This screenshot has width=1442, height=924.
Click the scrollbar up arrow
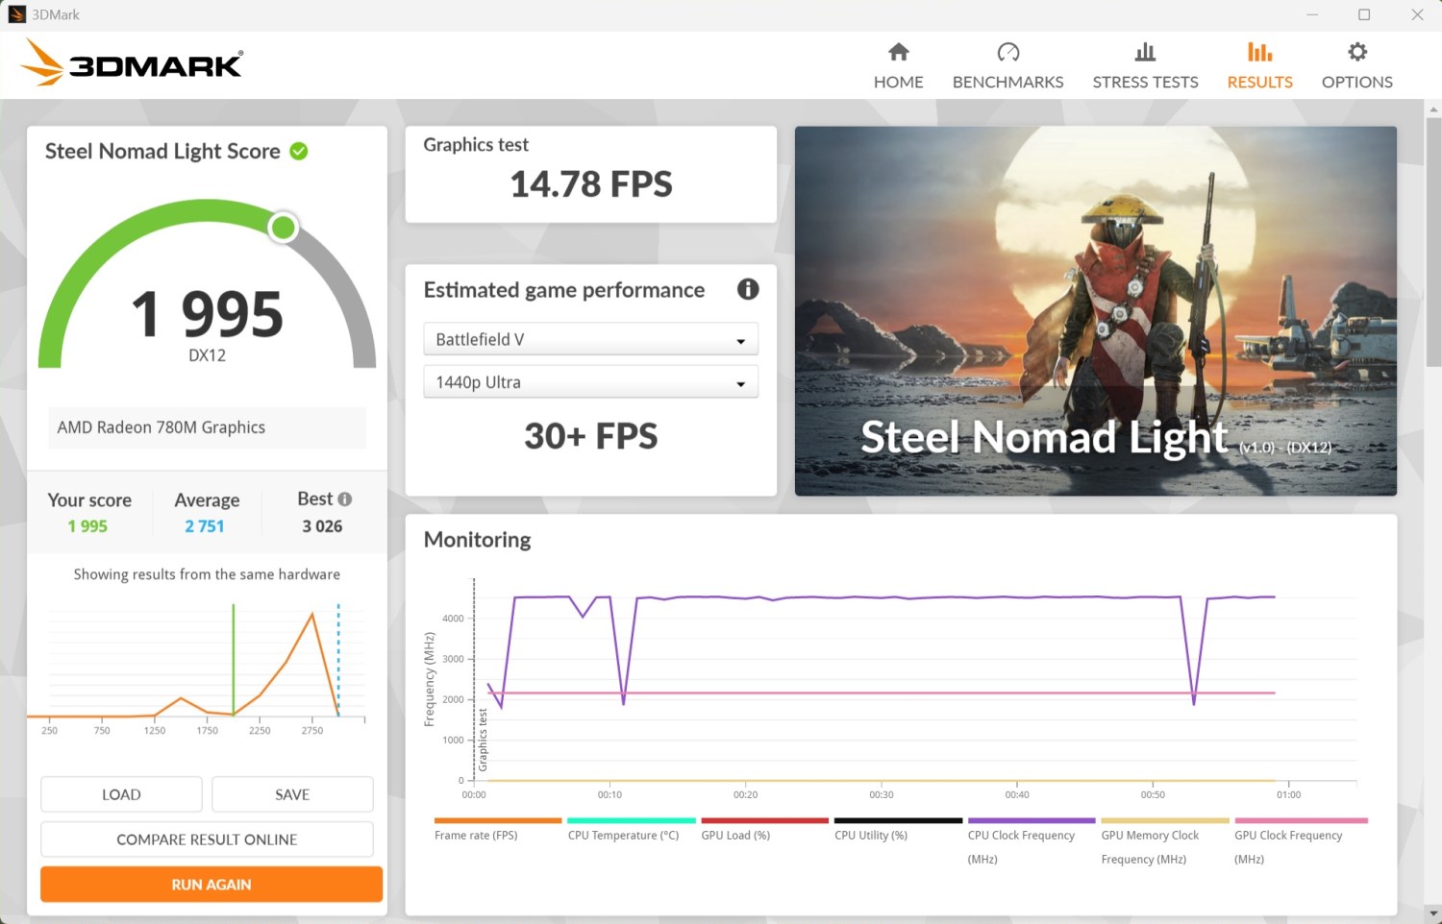click(1433, 109)
